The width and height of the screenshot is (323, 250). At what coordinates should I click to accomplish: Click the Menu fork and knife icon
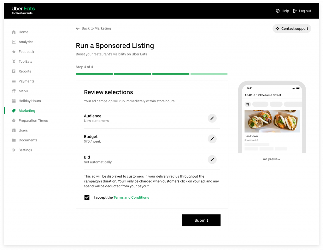coord(14,91)
